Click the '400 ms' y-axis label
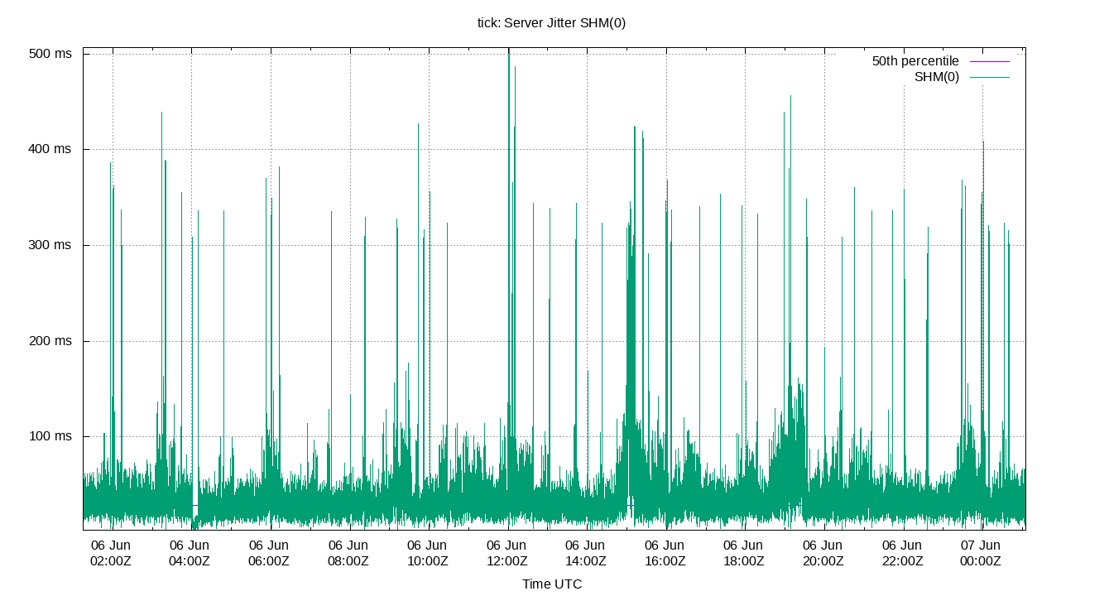This screenshot has height=596, width=1109. point(50,150)
